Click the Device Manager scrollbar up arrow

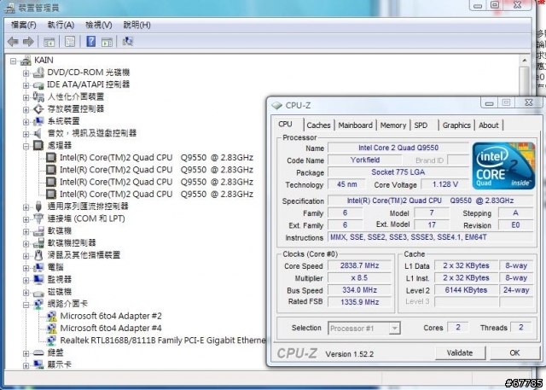tap(524, 61)
